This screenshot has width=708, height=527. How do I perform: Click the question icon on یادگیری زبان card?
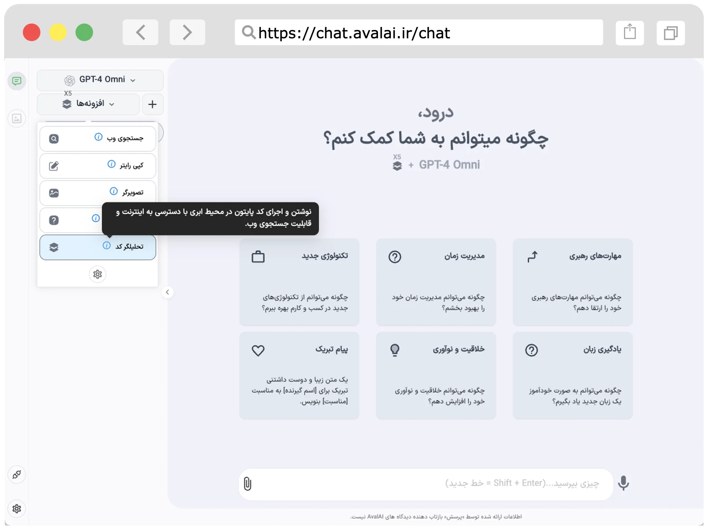click(x=531, y=350)
